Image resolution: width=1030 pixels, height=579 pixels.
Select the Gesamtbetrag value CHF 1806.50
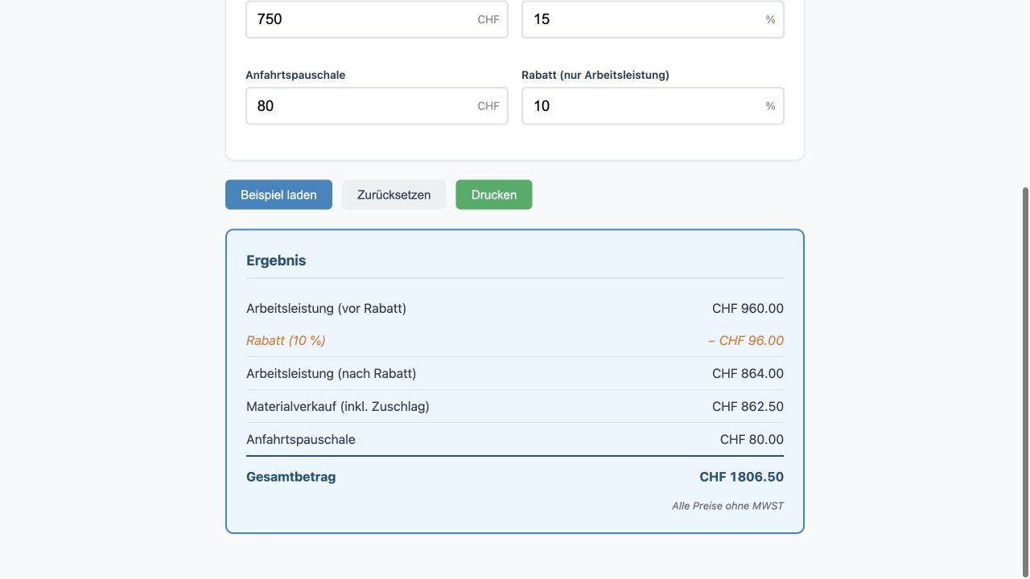click(x=741, y=477)
